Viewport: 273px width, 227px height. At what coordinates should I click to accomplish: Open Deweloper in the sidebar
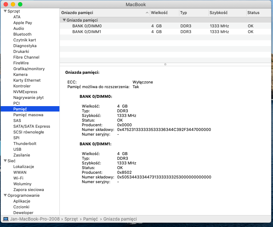tap(23, 213)
